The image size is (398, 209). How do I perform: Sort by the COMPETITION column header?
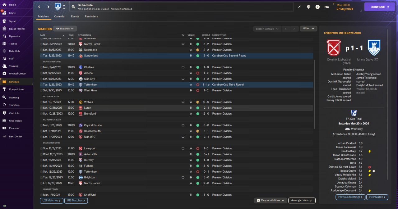click(x=219, y=35)
